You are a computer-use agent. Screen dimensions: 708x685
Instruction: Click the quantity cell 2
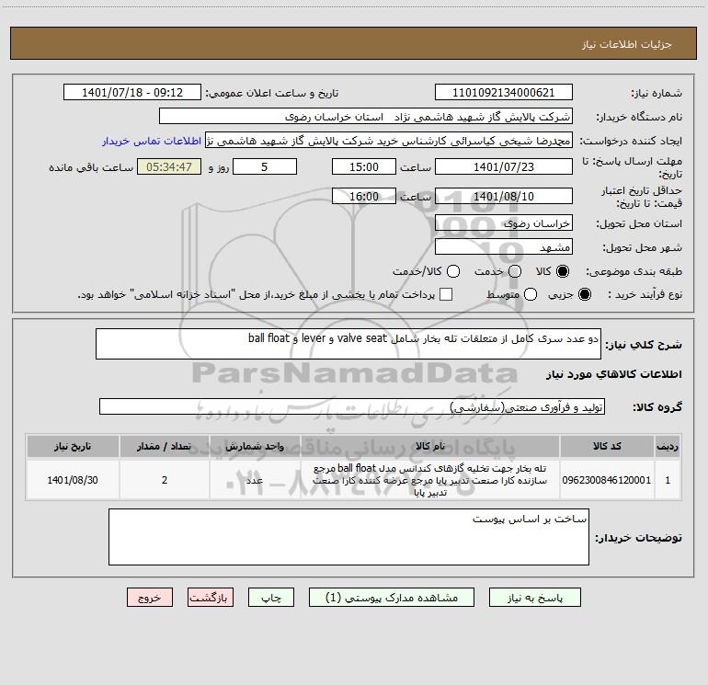pos(165,480)
